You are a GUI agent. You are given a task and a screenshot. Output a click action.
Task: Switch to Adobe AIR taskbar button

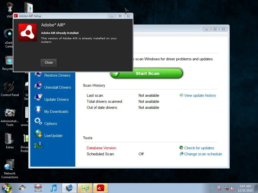click(101, 188)
